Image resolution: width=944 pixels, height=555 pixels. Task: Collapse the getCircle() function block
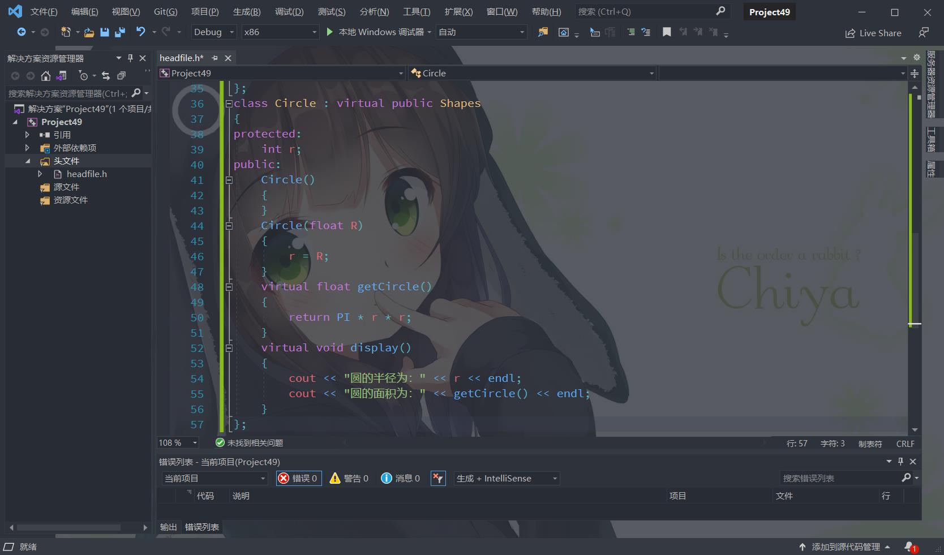pyautogui.click(x=229, y=287)
